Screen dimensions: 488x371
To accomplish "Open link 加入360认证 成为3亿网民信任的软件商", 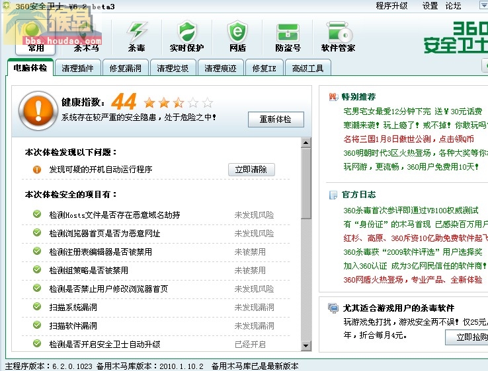I will coord(415,266).
